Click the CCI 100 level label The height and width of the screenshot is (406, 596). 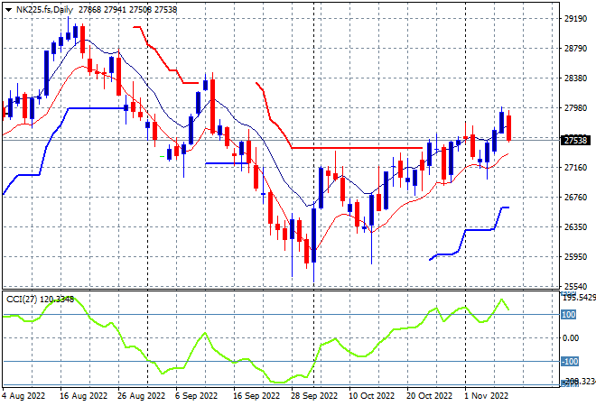(x=568, y=315)
